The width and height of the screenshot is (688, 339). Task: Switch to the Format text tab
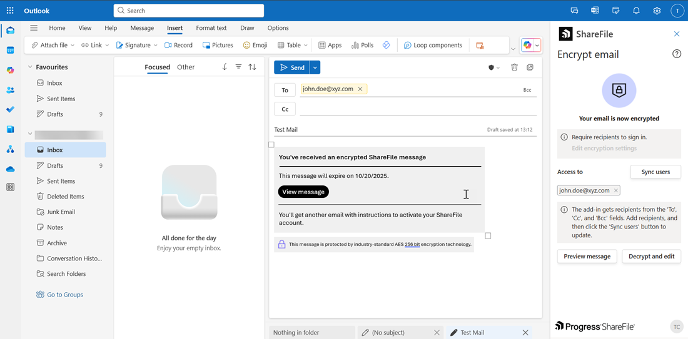pos(211,28)
